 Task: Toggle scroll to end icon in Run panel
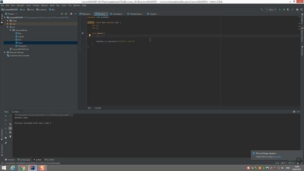point(10,128)
